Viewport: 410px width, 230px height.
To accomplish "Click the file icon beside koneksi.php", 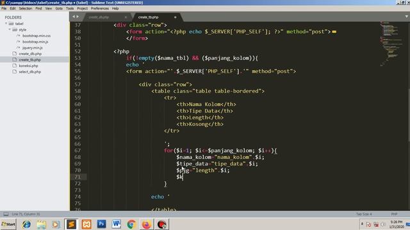I will 15,66.
